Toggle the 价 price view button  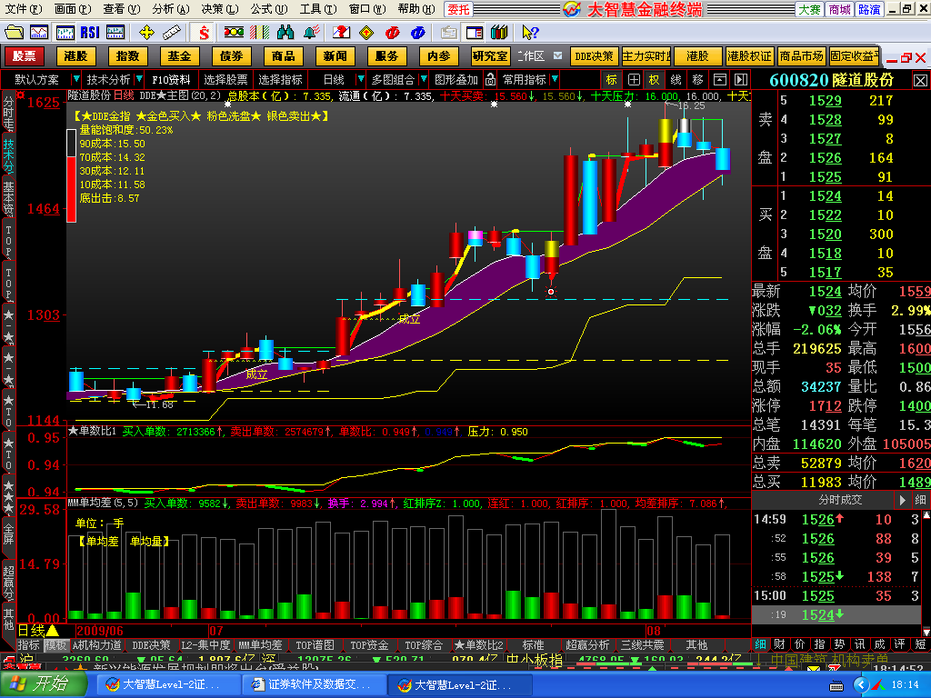pos(800,644)
